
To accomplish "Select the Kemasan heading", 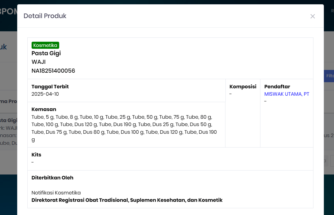I will click(x=44, y=109).
